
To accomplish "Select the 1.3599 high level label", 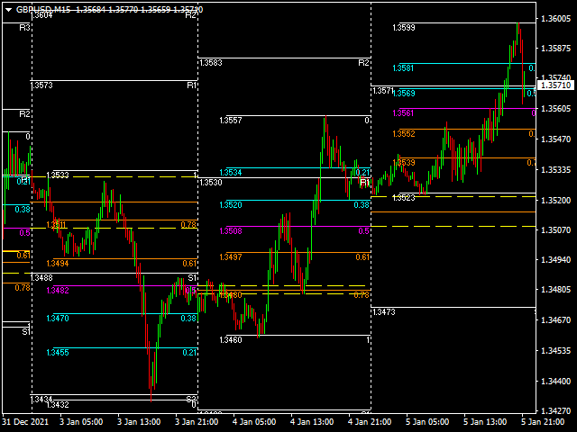I will click(x=404, y=28).
